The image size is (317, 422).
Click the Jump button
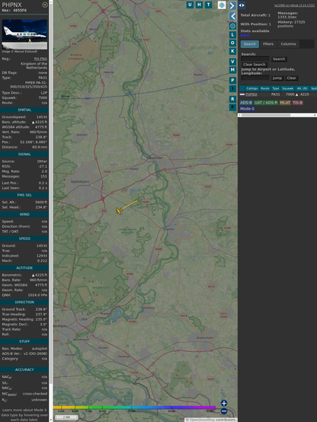click(277, 78)
